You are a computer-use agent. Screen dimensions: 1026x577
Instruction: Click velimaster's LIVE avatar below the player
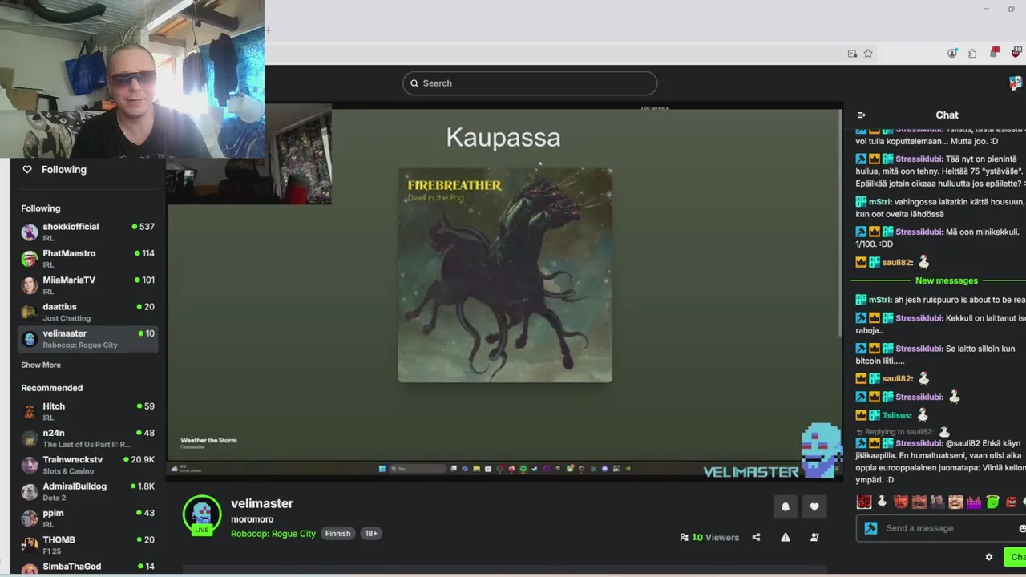coord(202,515)
